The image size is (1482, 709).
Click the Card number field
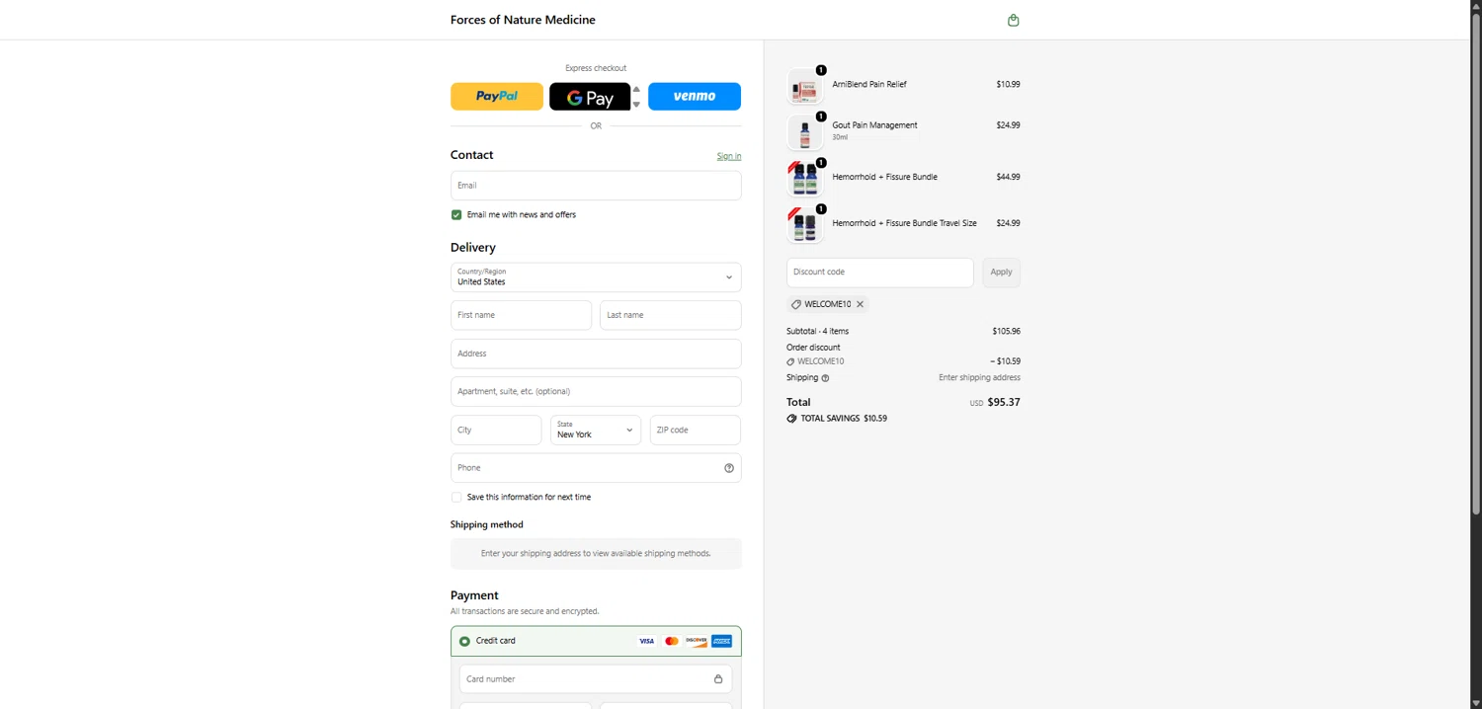tap(596, 679)
